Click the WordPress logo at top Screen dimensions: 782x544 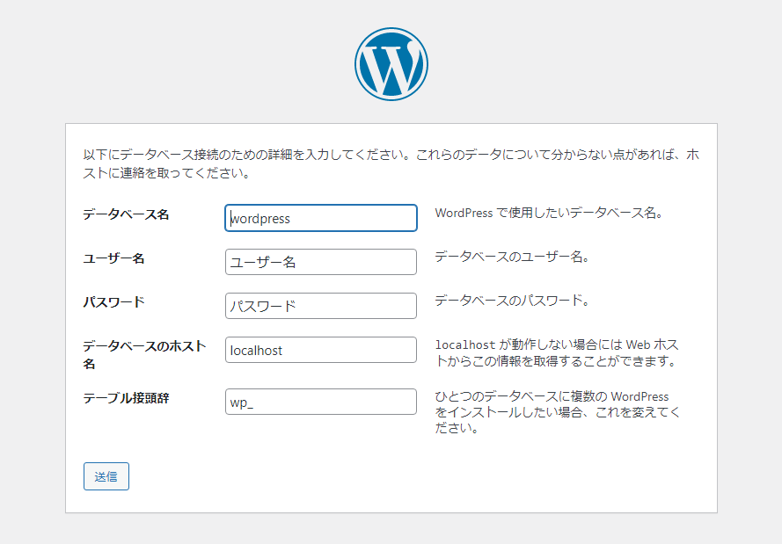pyautogui.click(x=391, y=64)
